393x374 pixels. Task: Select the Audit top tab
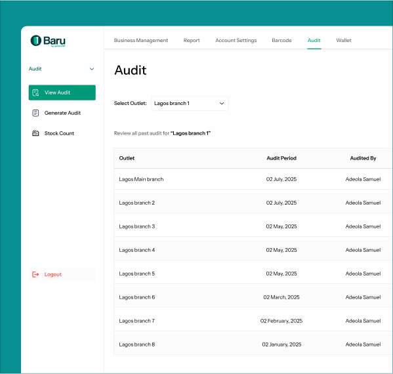tap(314, 41)
